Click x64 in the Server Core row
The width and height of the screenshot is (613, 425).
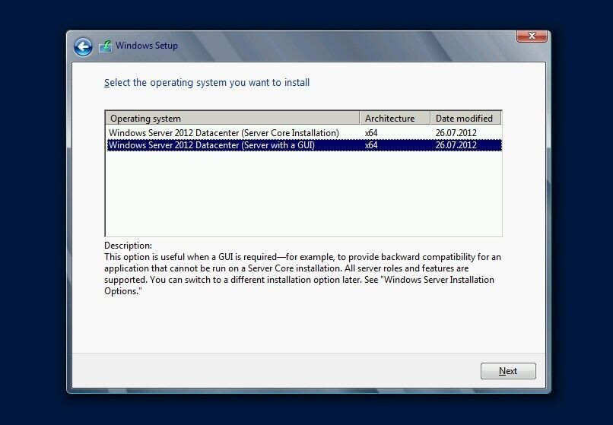pos(371,133)
